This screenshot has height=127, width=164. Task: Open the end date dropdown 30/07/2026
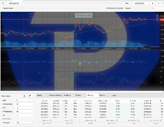140,3
